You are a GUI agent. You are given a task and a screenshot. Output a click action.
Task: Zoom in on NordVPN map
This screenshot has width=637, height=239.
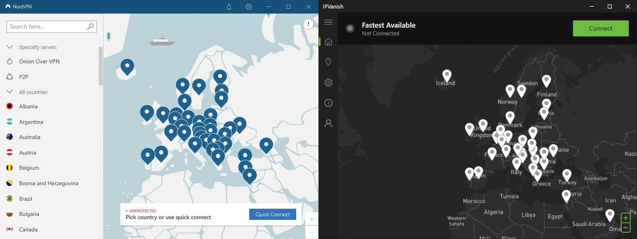312,219
